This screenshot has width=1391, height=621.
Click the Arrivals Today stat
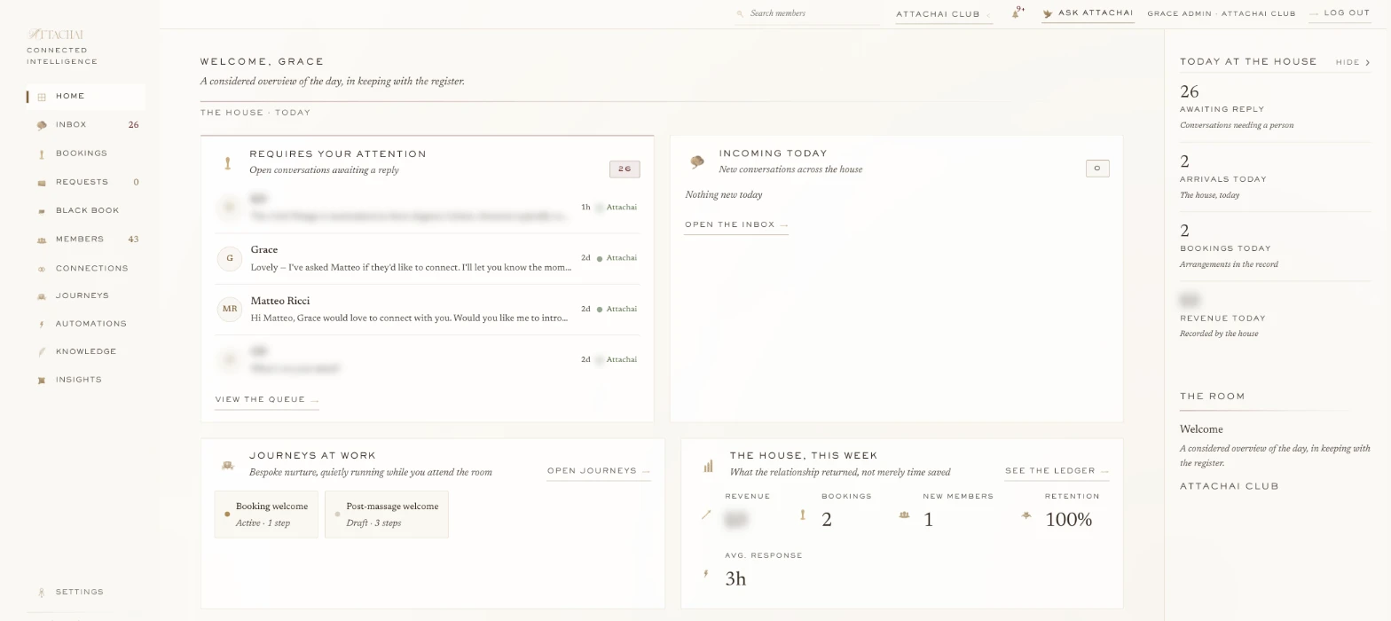point(1275,177)
